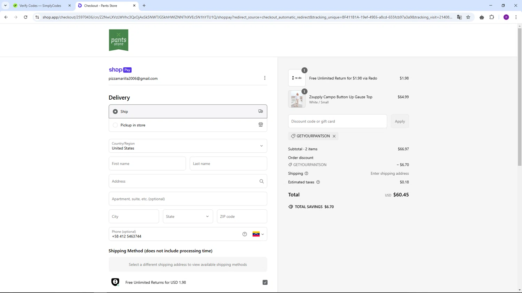Click the Redo return product thumbnail
The width and height of the screenshot is (522, 293).
(296, 78)
